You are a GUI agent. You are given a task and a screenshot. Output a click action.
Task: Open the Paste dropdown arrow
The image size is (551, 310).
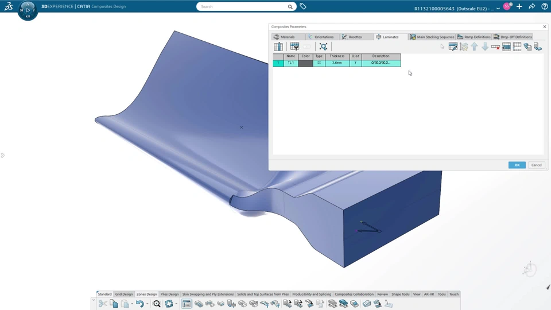click(x=132, y=304)
